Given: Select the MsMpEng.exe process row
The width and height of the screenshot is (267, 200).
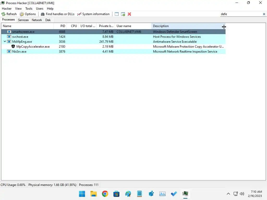Looking at the screenshot, I should pyautogui.click(x=113, y=41).
